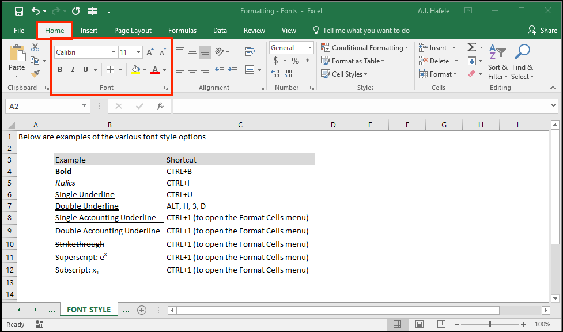563x332 pixels.
Task: Apply Percent Style format
Action: [295, 61]
